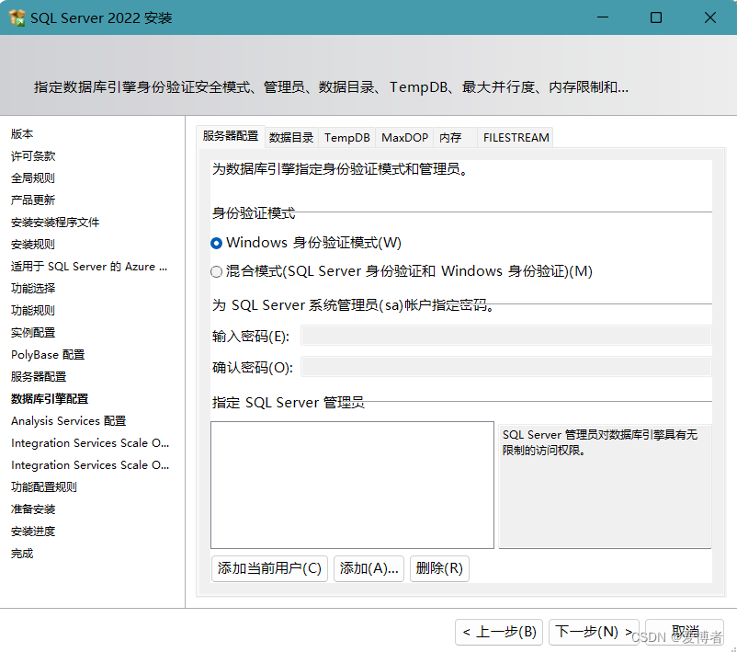Click 取消 to cancel setup
Image resolution: width=737 pixels, height=652 pixels.
tap(684, 632)
